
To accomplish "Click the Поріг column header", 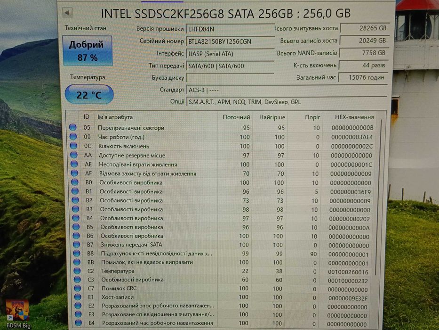I will click(312, 117).
